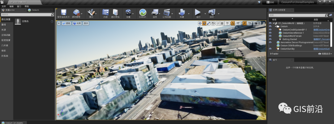Viewport: 334px width, 124px height.
Task: Select the Cinematic (过场动画) category in left panel
Action: pos(6,35)
